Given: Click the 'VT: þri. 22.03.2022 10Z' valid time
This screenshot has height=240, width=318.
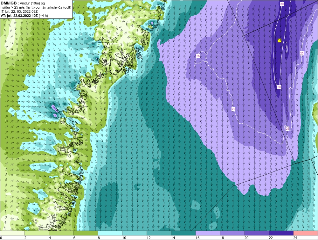Looking at the screenshot, I should pos(19,16).
